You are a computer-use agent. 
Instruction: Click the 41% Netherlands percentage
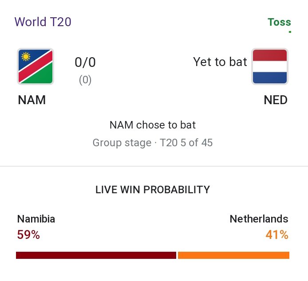[277, 234]
